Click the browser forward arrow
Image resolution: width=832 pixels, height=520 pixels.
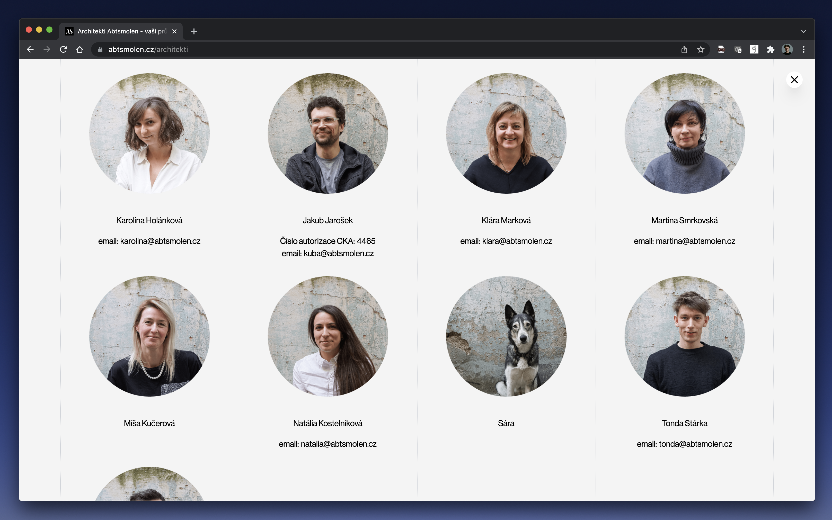coord(47,50)
